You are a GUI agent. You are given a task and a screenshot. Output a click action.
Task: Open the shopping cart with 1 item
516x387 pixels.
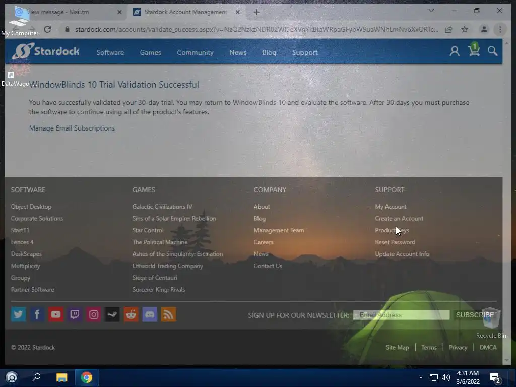tap(474, 50)
